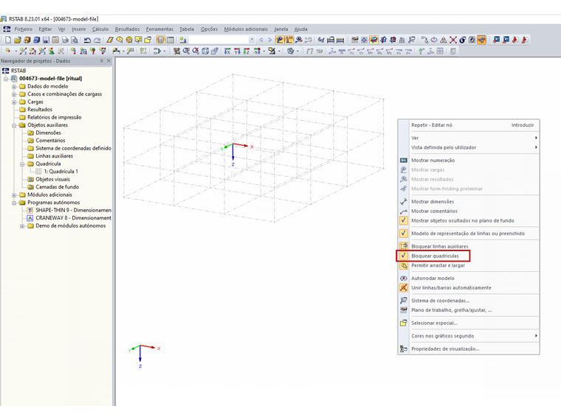Click the Redo arrow icon
This screenshot has height=420, width=561.
click(97, 40)
